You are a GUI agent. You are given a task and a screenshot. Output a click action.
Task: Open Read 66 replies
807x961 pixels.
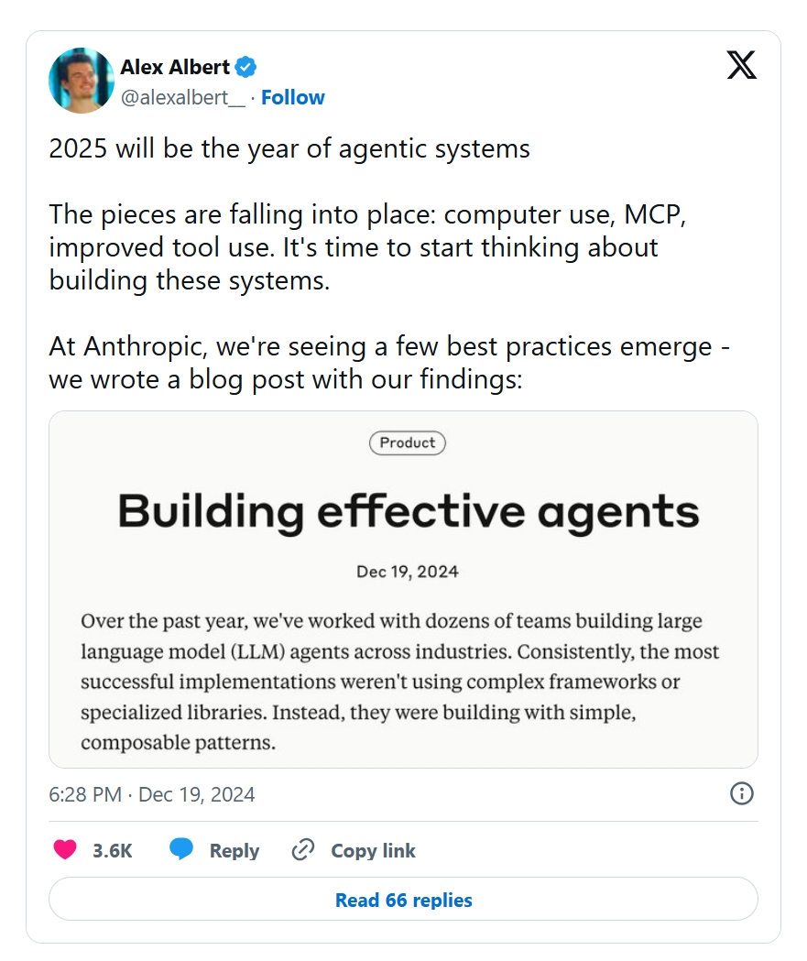click(403, 900)
